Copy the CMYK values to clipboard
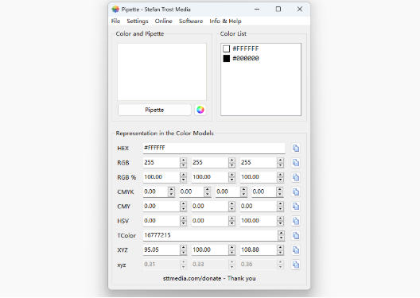This screenshot has height=298, width=420. pos(296,192)
